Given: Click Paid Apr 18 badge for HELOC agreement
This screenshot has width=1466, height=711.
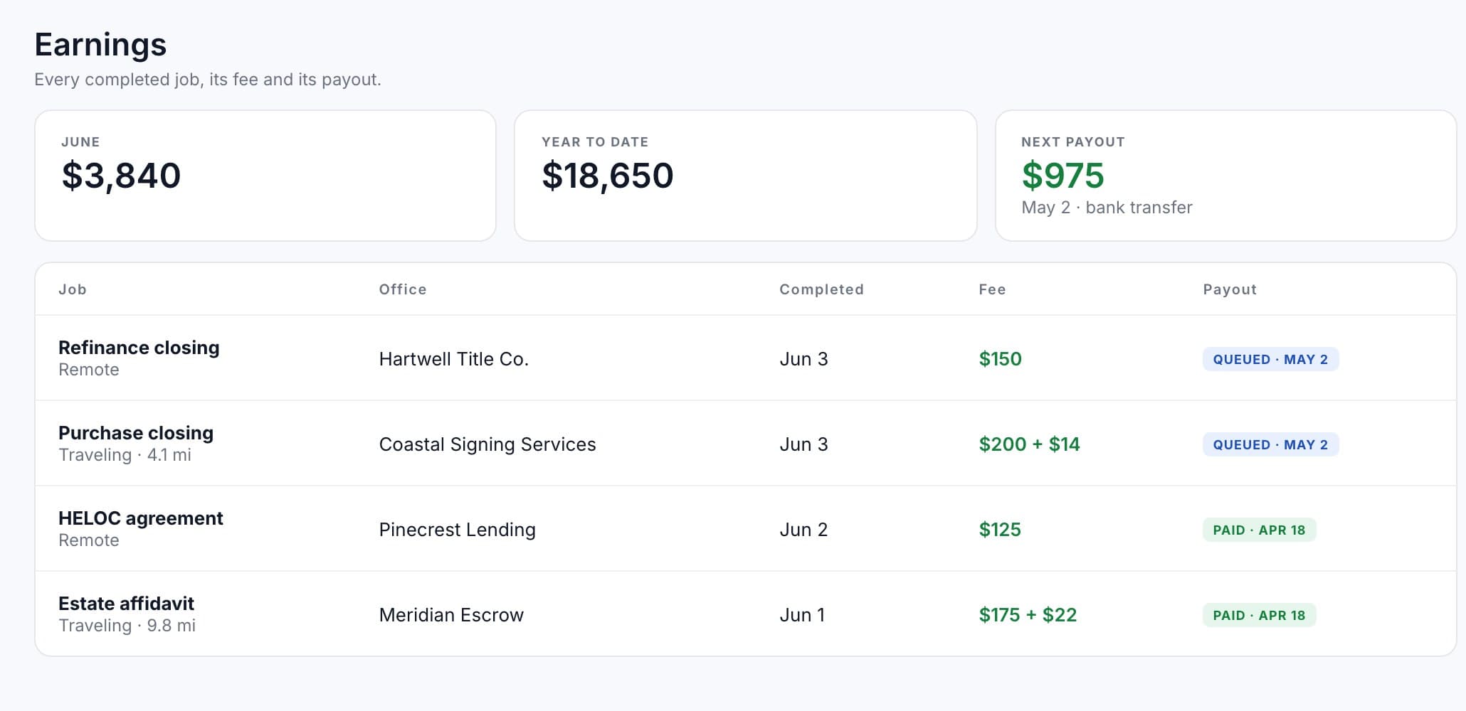Looking at the screenshot, I should [1259, 530].
